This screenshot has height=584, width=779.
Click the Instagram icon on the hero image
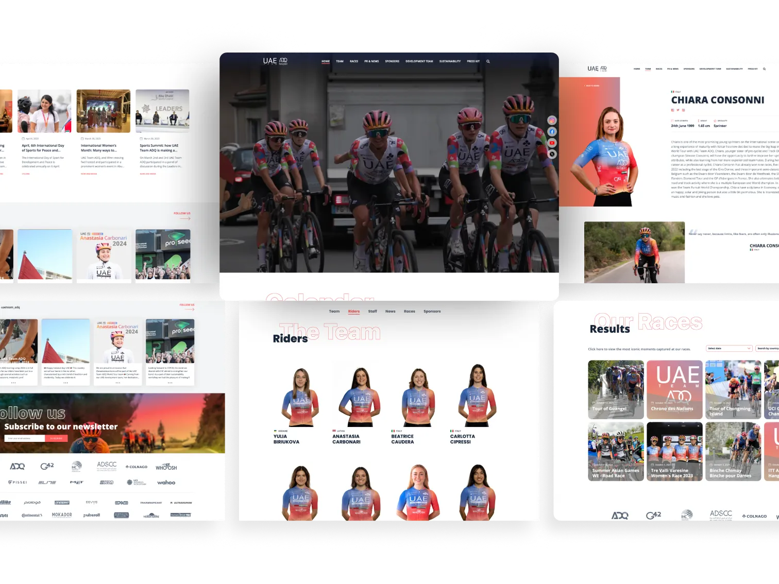[x=552, y=121]
